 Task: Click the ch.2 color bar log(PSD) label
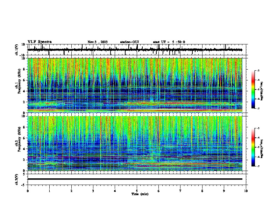pyautogui.click(x=262, y=149)
